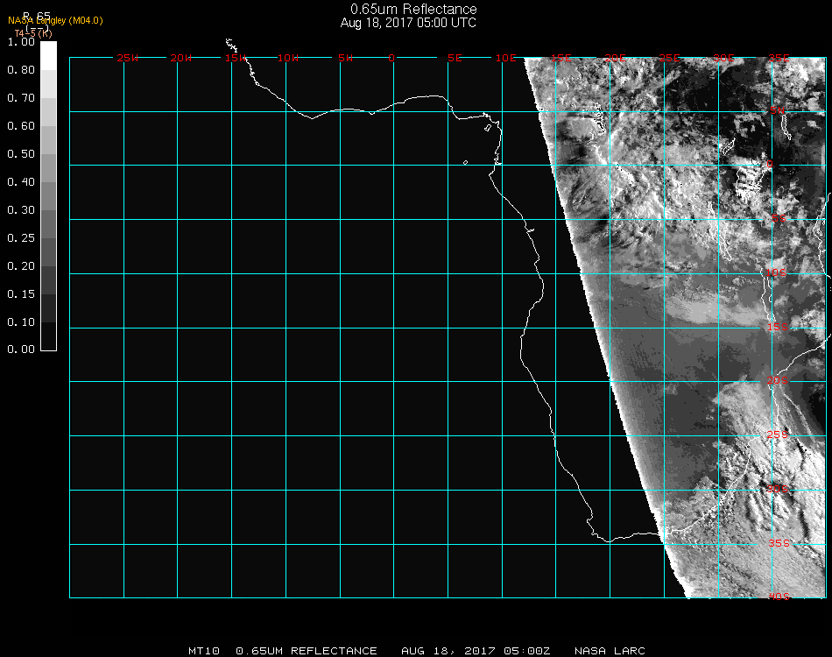Click the 'NASA LARC' footer text
This screenshot has height=657, width=832.
[x=610, y=651]
